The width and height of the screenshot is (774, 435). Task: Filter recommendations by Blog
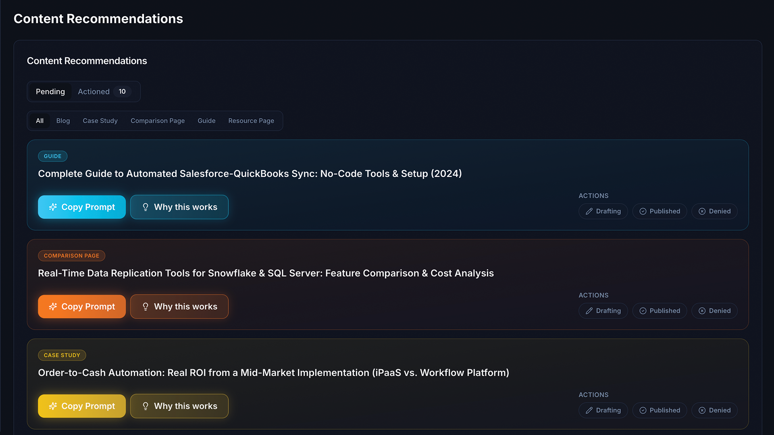coord(63,121)
